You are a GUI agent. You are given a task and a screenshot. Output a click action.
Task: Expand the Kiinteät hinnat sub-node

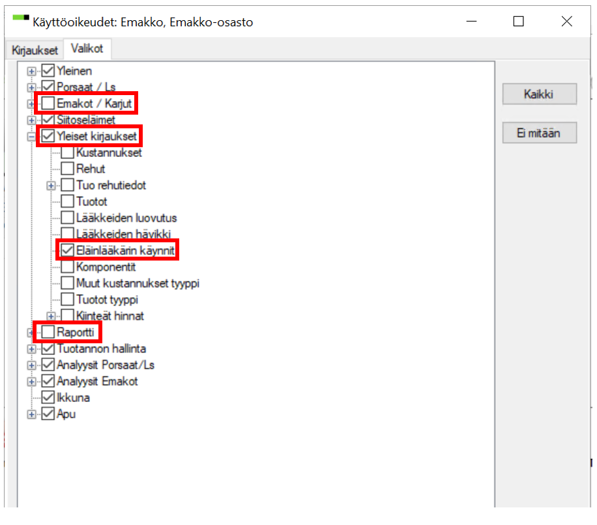coord(51,316)
